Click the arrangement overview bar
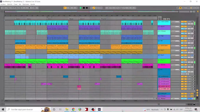200x112 pixels. click(91, 12)
